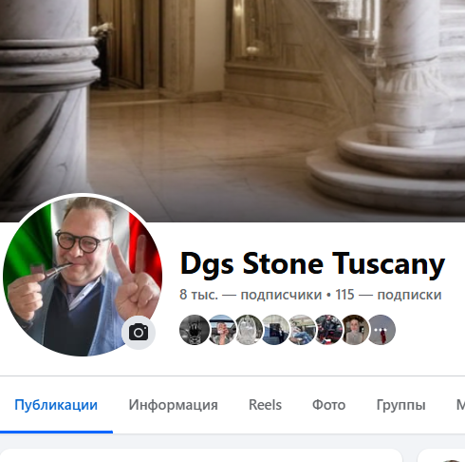Screen dimensions: 465x462
Task: Show more followers via three-dots avatar
Action: [x=381, y=330]
